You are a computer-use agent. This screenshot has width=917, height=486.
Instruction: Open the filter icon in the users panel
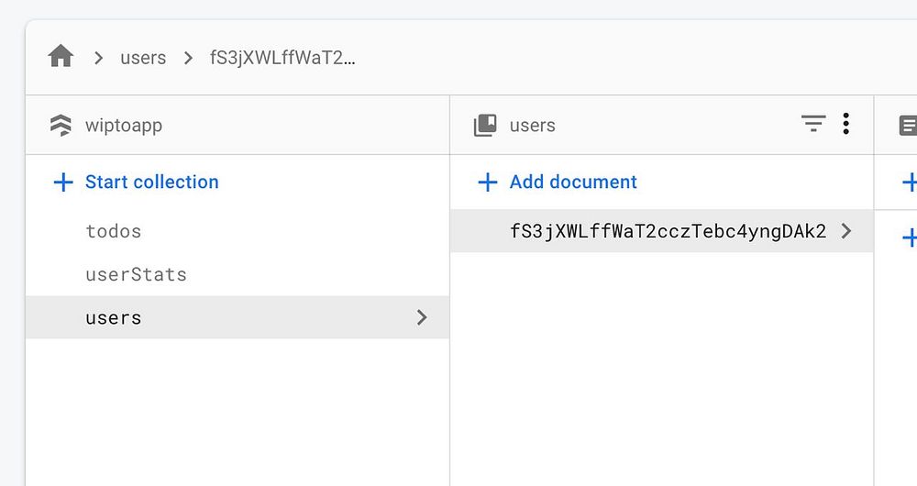pos(812,124)
